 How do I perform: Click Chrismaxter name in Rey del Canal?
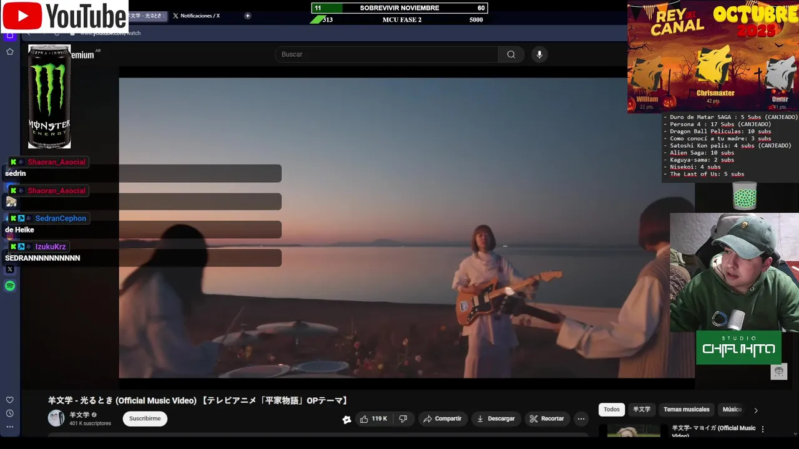(715, 94)
